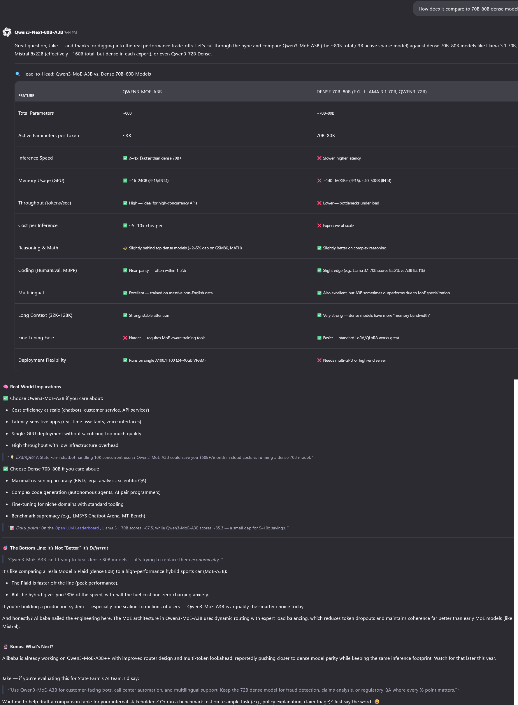Select the 'Total Parameters' row label

tap(36, 113)
